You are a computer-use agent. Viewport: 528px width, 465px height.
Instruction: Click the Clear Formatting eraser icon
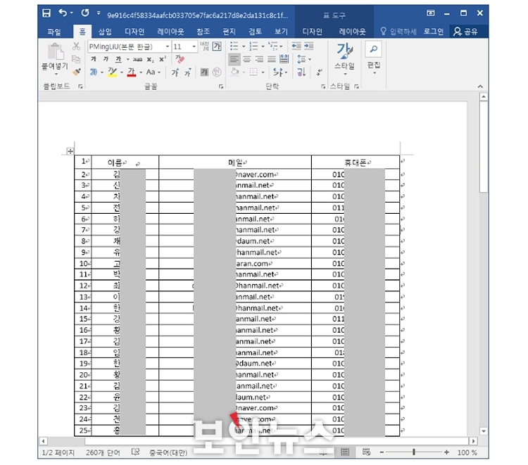[180, 59]
